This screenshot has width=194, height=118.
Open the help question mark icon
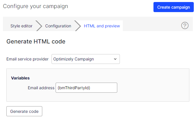coord(185,25)
